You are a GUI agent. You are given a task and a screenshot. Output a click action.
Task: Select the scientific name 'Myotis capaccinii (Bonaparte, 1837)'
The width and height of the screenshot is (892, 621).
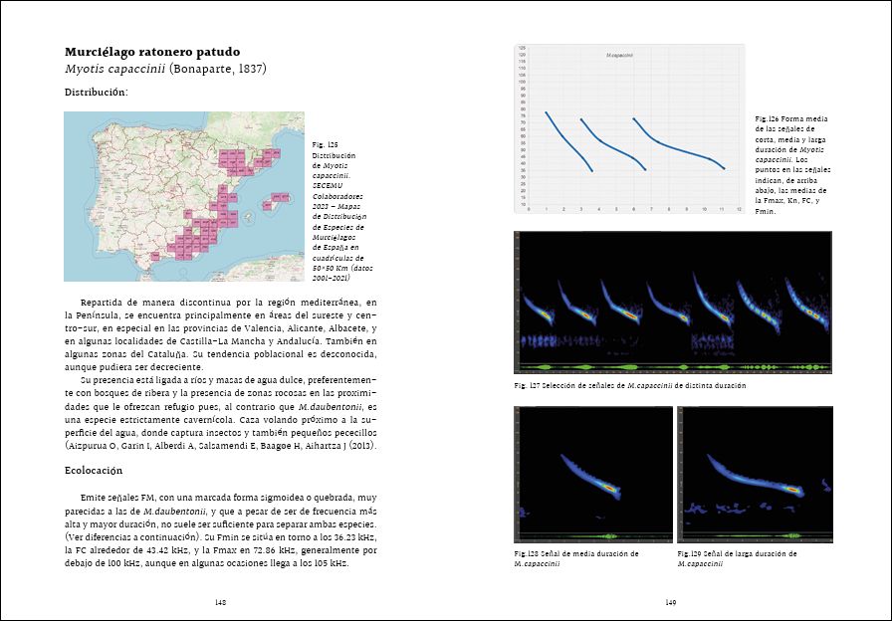point(165,69)
